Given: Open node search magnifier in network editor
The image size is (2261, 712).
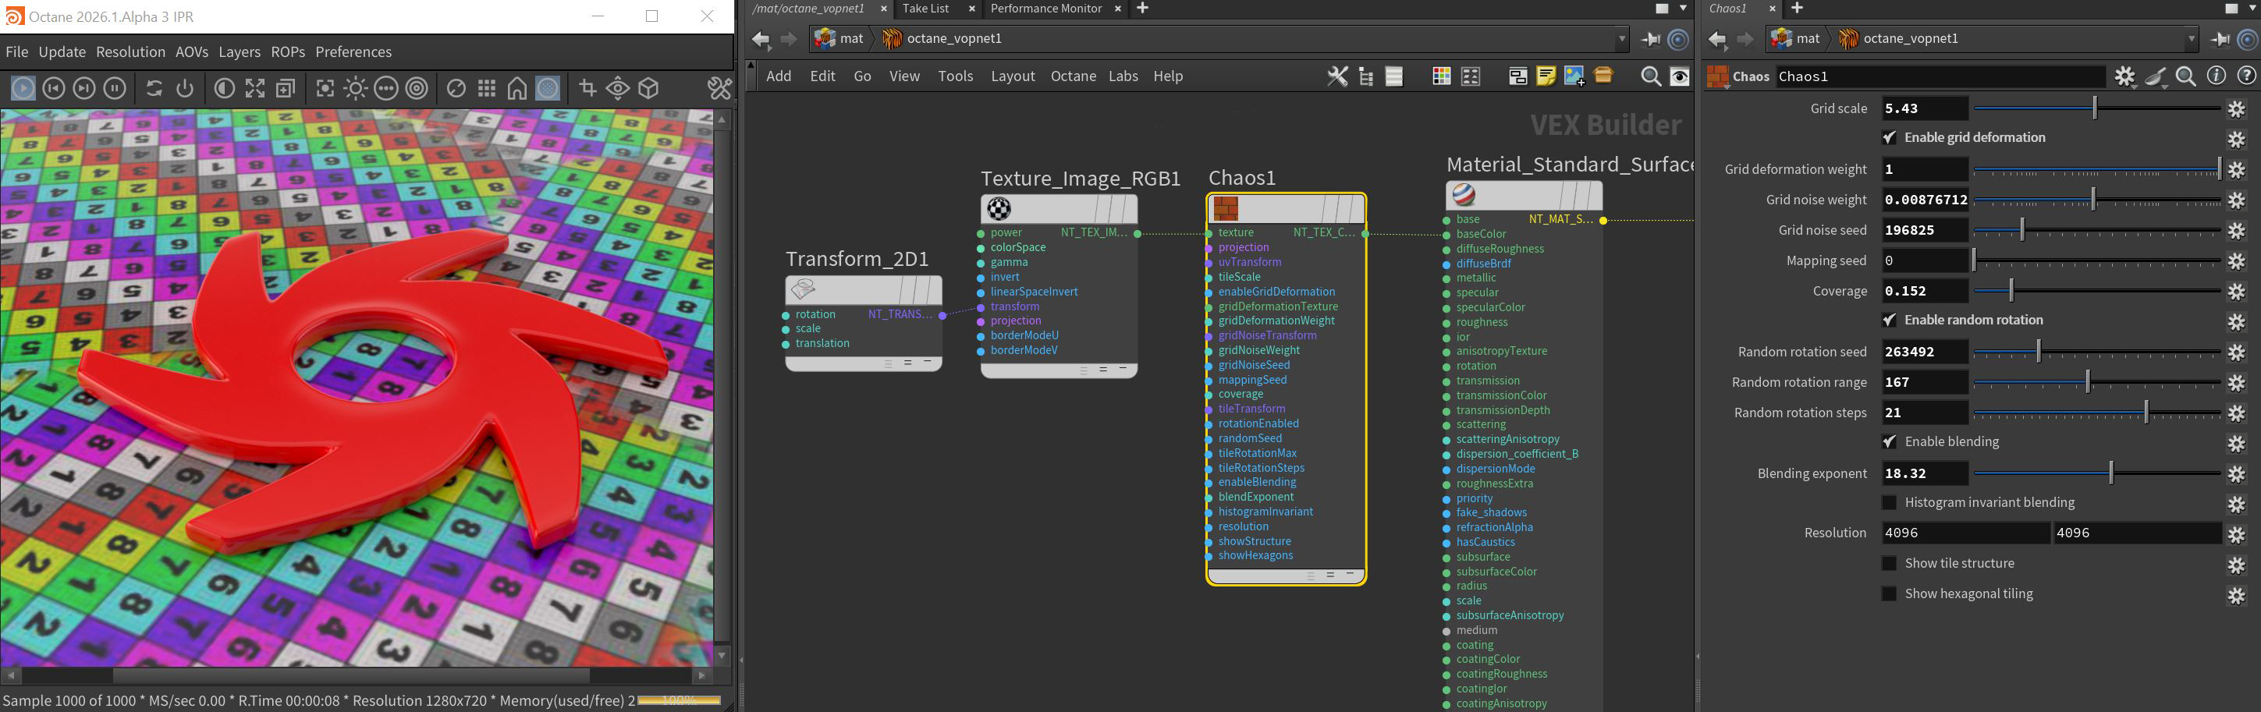Looking at the screenshot, I should [x=1650, y=76].
